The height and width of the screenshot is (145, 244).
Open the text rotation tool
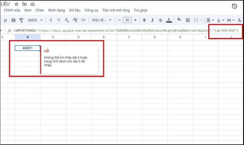click(239, 20)
